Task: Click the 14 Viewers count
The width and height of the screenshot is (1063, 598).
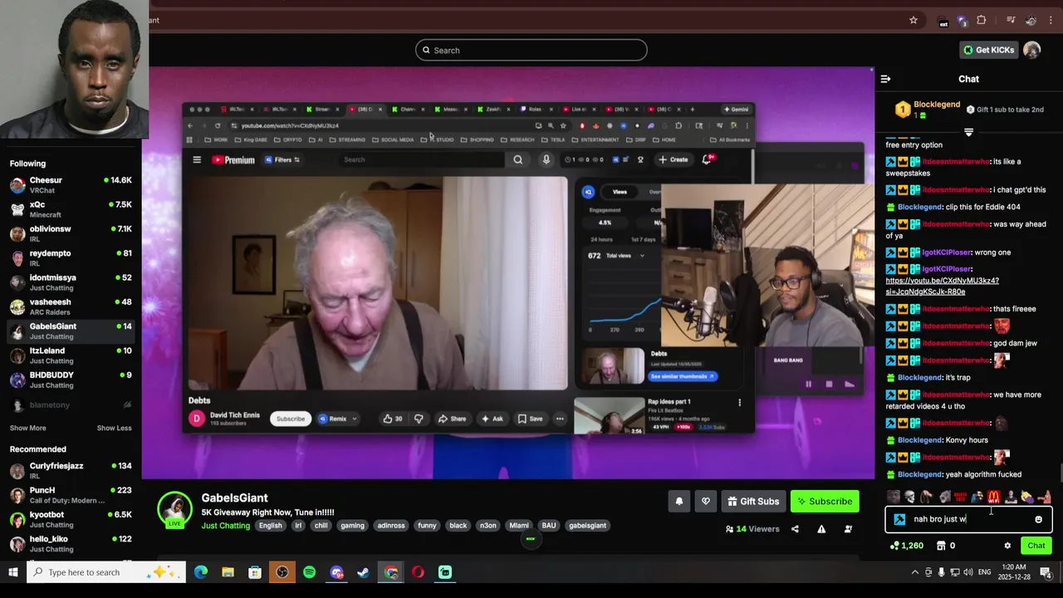Action: click(752, 528)
